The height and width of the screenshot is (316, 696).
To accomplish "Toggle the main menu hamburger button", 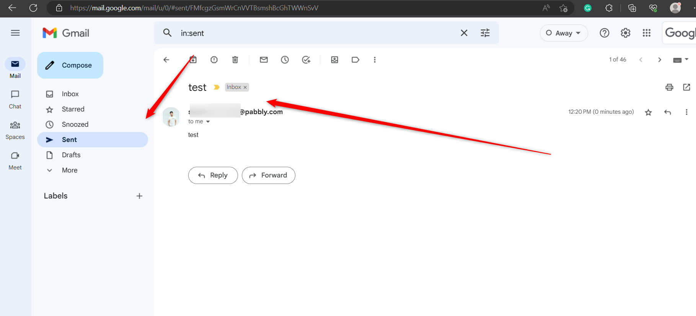I will point(15,33).
